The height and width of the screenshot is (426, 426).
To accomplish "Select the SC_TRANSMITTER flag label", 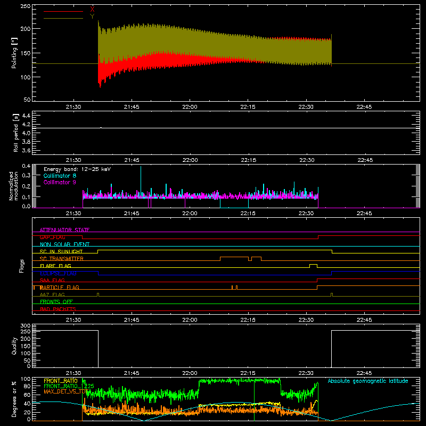I will (x=62, y=258).
